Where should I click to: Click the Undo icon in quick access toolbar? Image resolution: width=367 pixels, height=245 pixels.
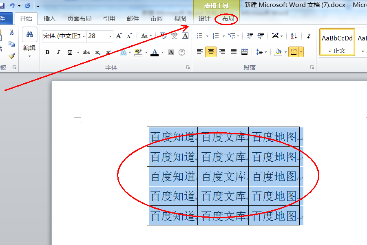coord(12,6)
